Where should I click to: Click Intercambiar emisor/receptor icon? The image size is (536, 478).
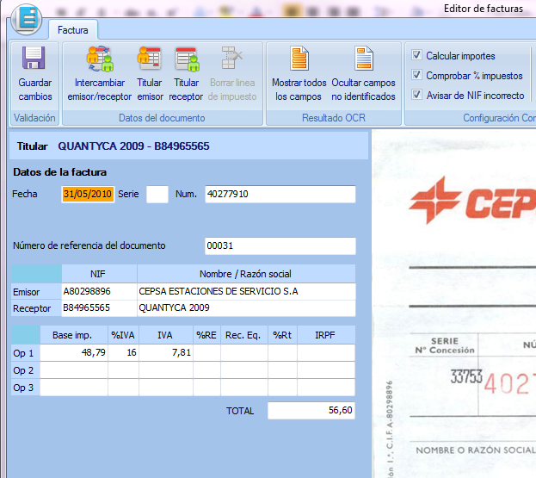pos(100,59)
